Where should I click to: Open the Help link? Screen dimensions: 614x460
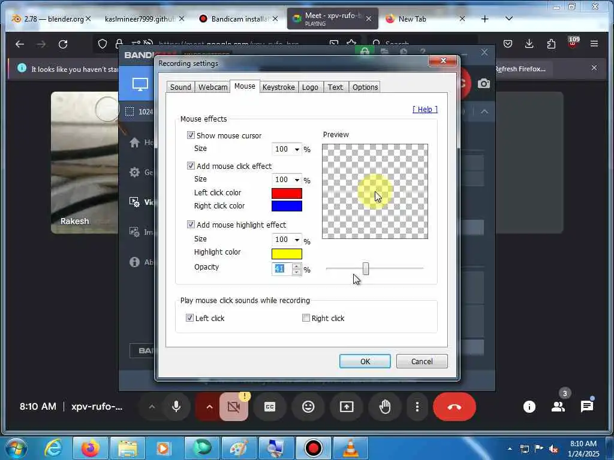425,110
